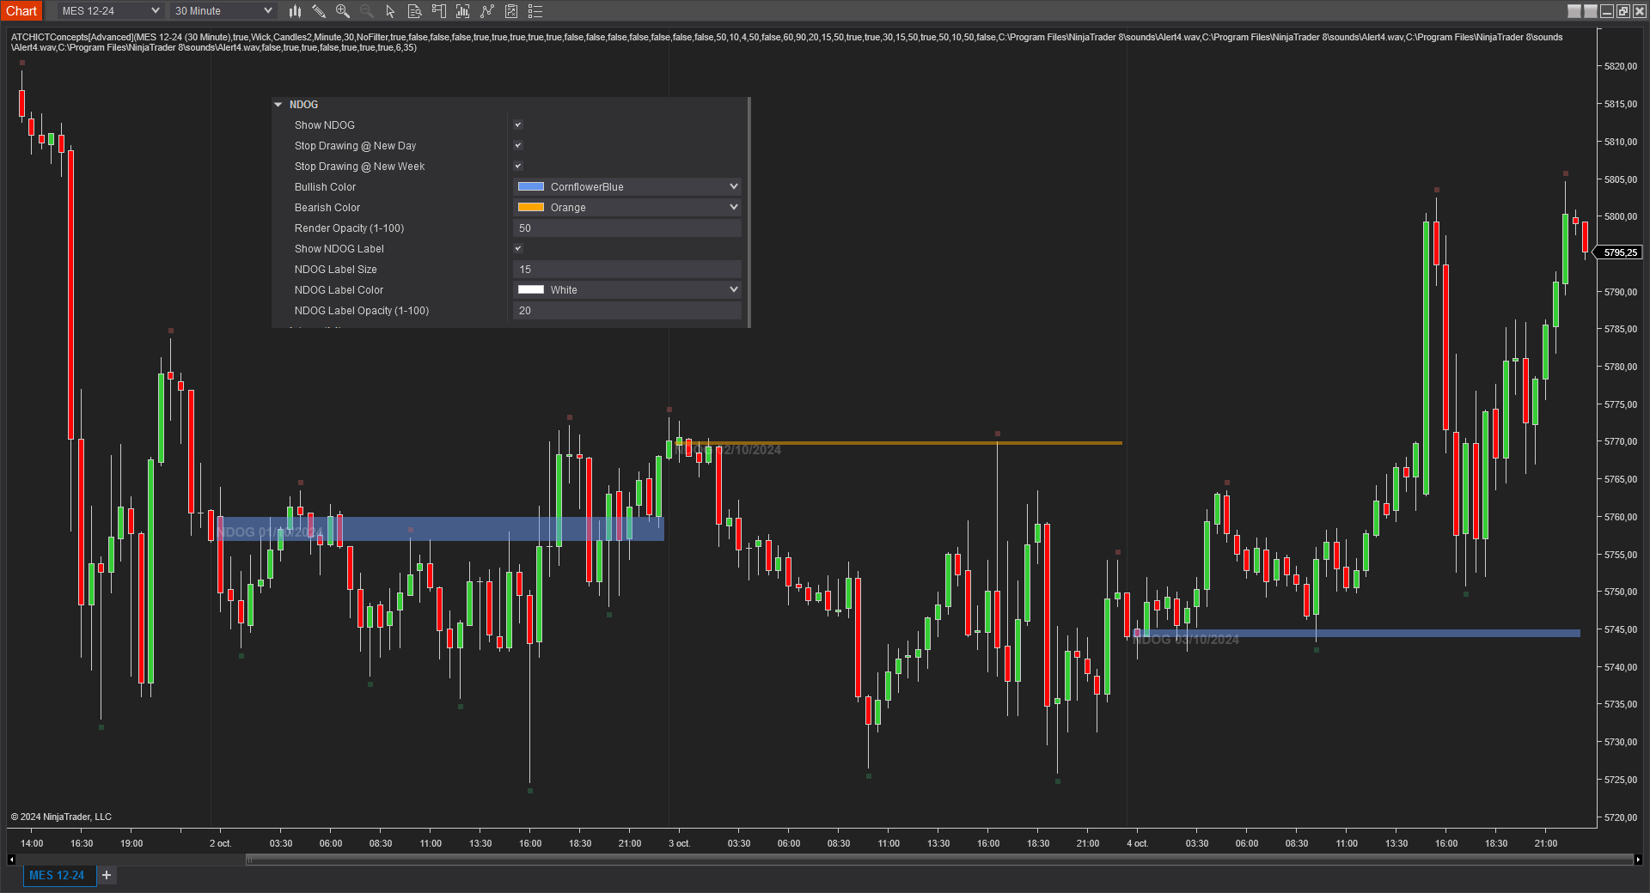Click the Orange color swatch
This screenshot has height=893, width=1650.
(531, 207)
